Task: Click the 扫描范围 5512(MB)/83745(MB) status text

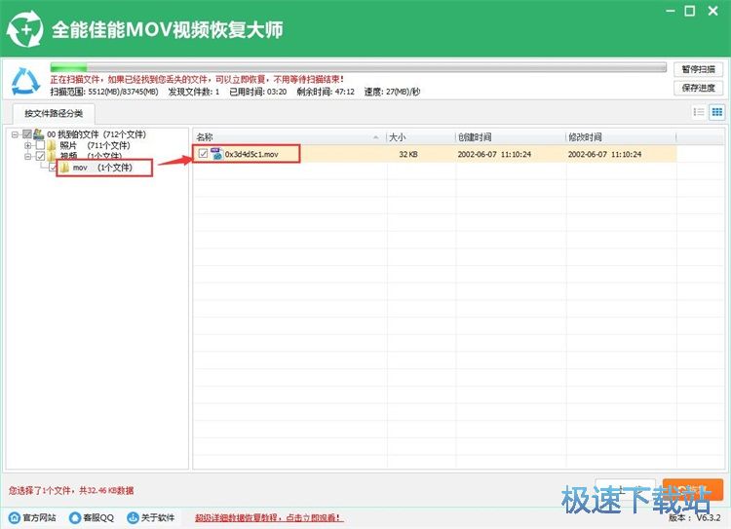Action: coord(104,92)
